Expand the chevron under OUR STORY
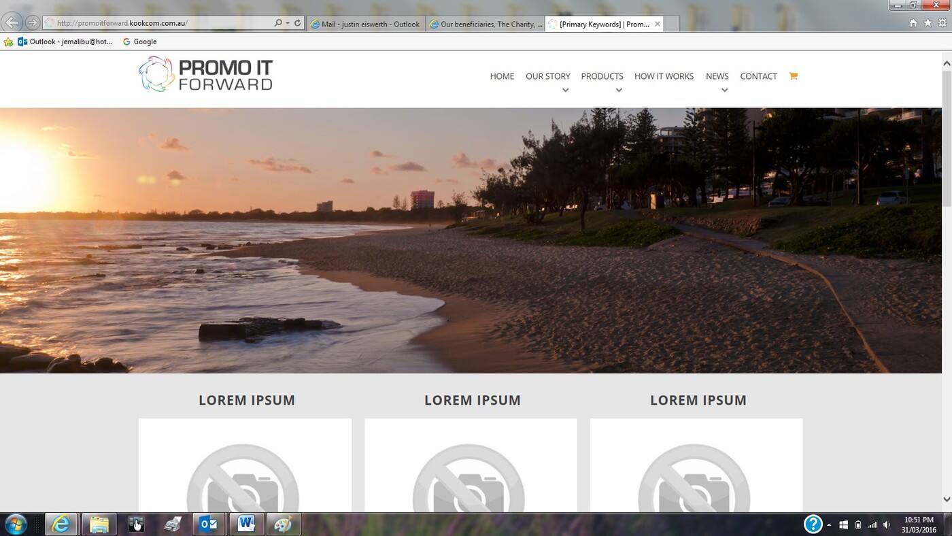This screenshot has height=536, width=952. [x=565, y=90]
